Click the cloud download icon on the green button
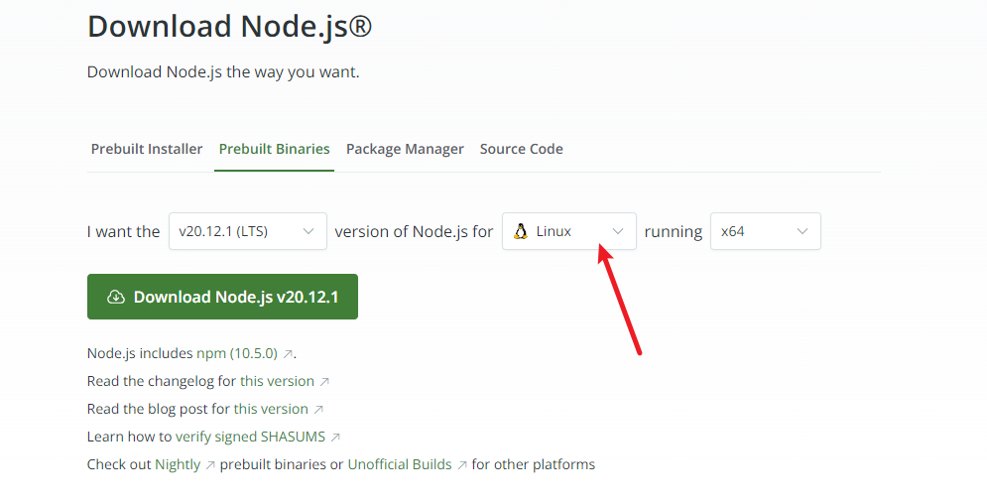 coord(116,297)
